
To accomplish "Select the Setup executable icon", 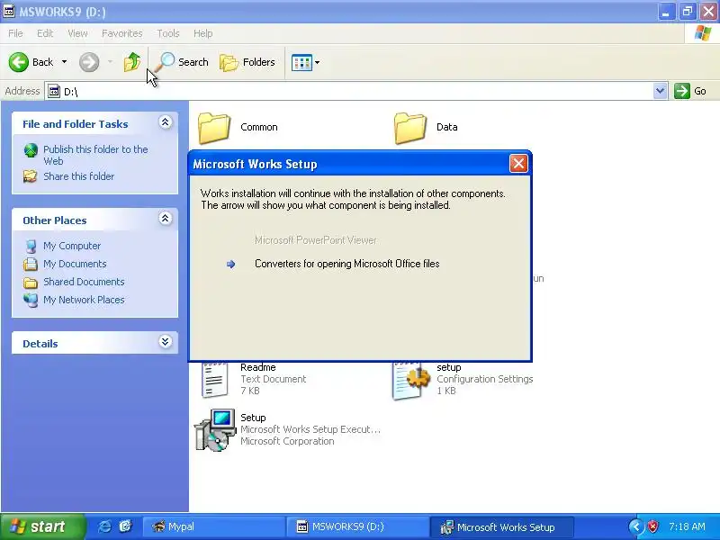I will pos(214,430).
